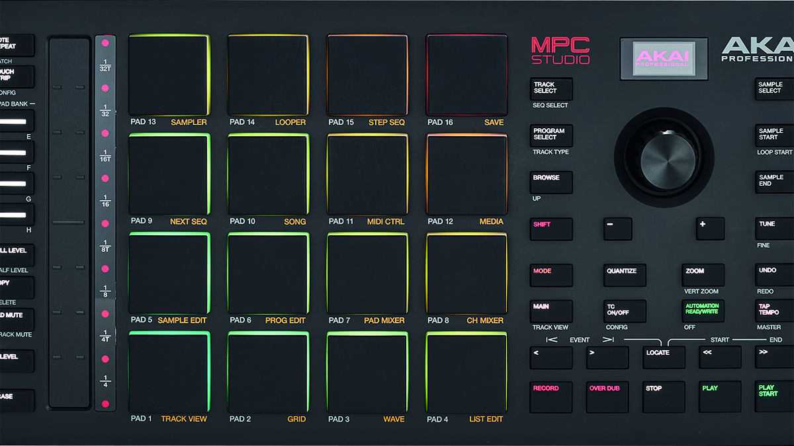Open Program Select
The width and height of the screenshot is (794, 446).
click(x=551, y=135)
